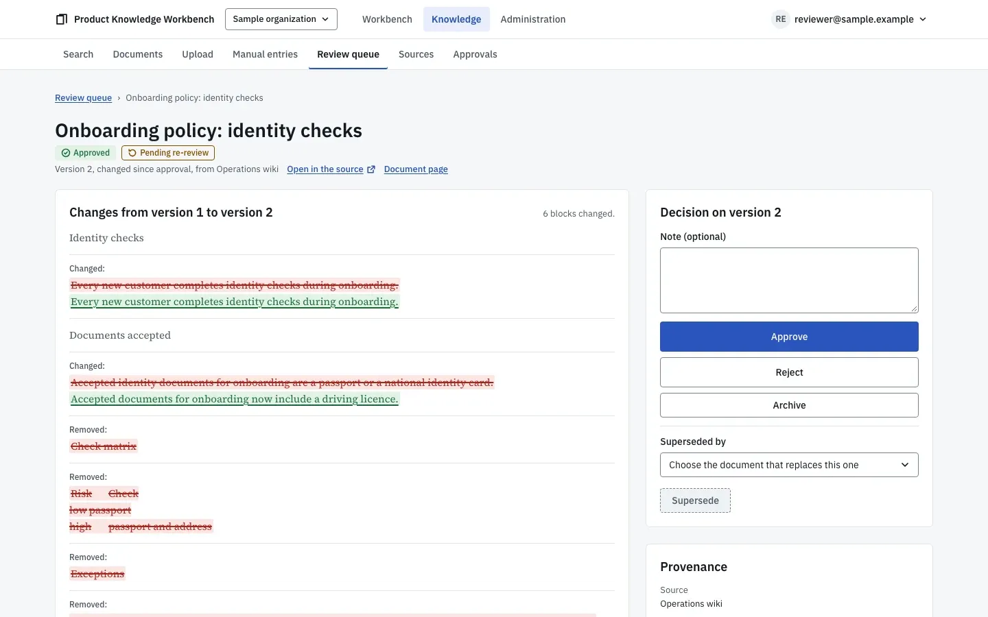988x617 pixels.
Task: Open the Search tab
Action: click(78, 54)
